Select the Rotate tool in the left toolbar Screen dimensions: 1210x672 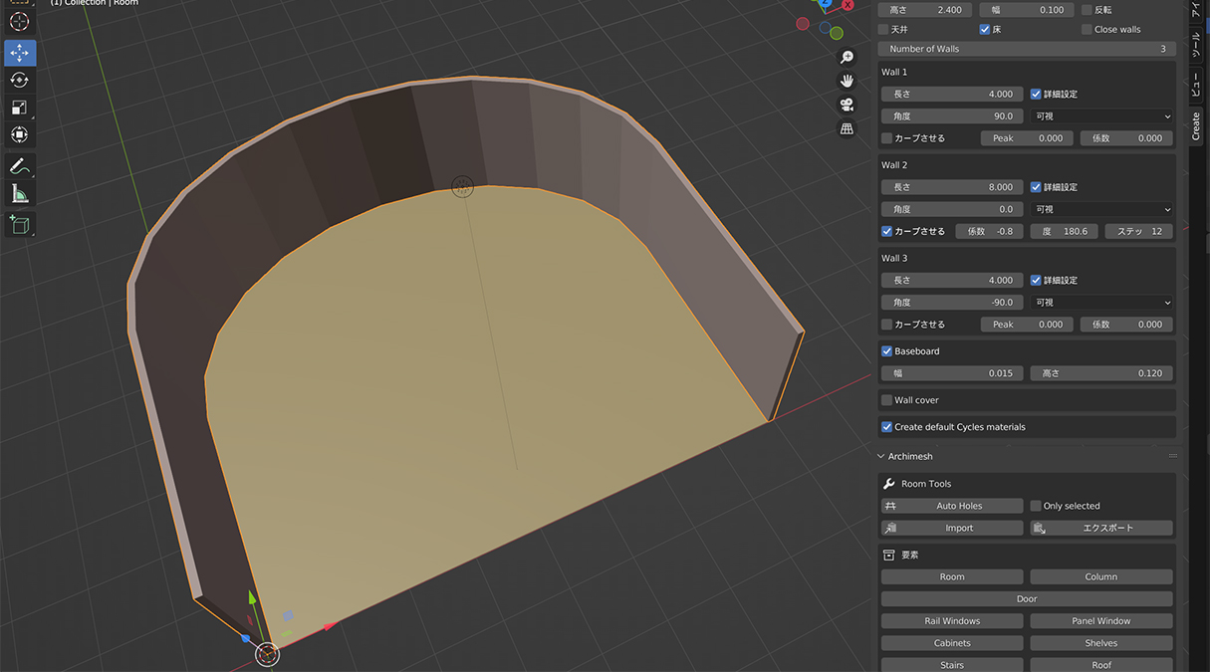click(19, 80)
